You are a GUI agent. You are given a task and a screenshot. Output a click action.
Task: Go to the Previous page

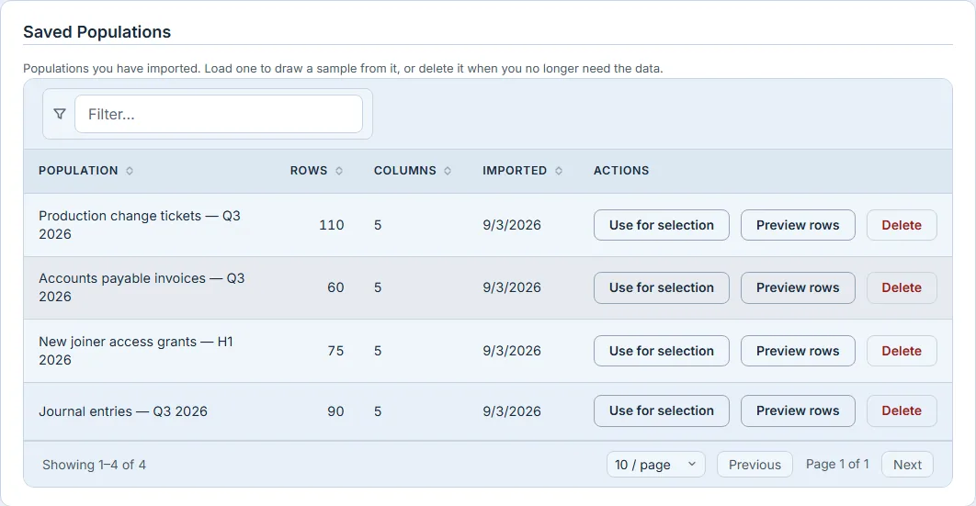point(755,465)
